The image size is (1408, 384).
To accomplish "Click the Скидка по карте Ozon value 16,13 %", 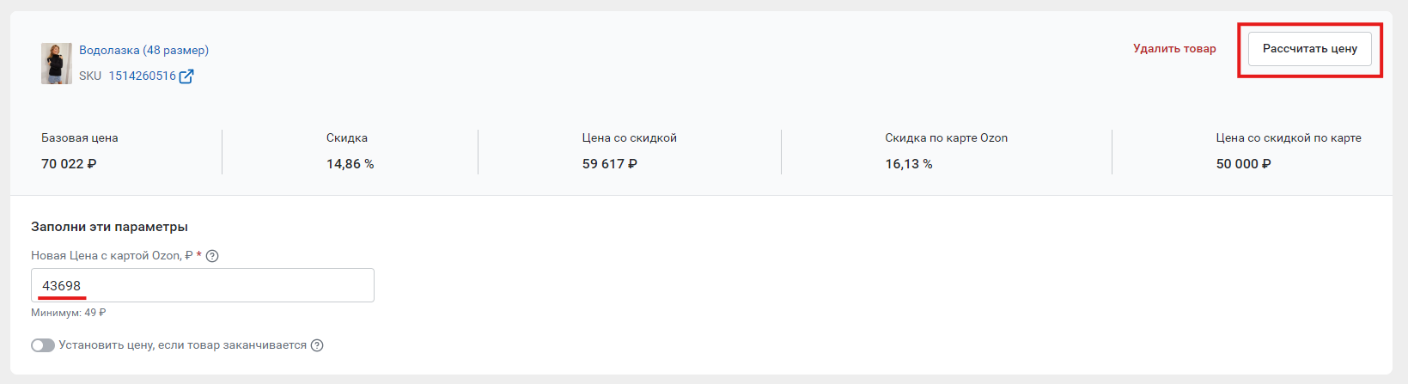I will (x=909, y=164).
